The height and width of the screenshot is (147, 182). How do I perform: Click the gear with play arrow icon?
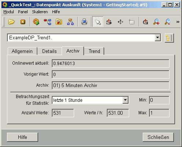click(x=36, y=22)
